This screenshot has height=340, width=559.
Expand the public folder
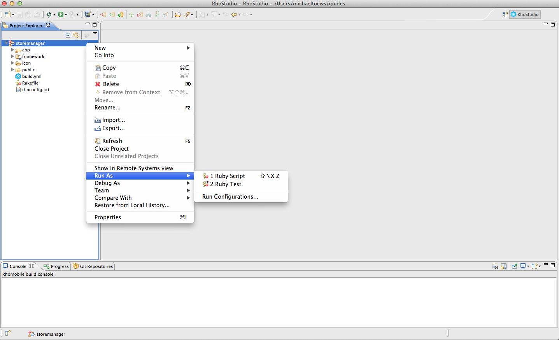12,70
